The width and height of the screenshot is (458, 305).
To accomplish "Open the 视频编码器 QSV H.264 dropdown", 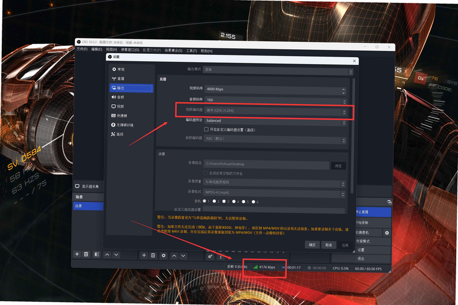I will pos(276,111).
